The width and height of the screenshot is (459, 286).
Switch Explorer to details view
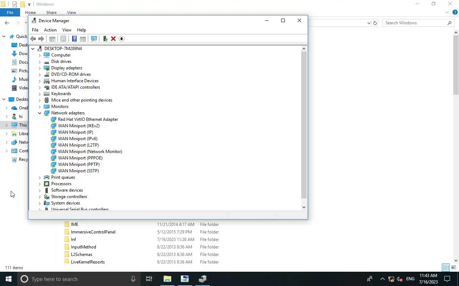tap(446, 267)
